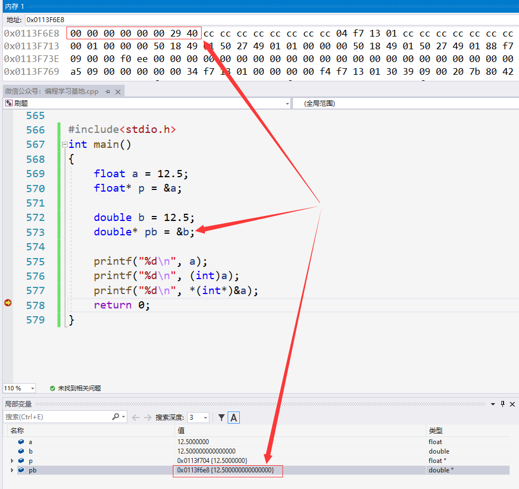
Task: Pin the 编程学习基地.cpp document tab
Action: pyautogui.click(x=108, y=91)
